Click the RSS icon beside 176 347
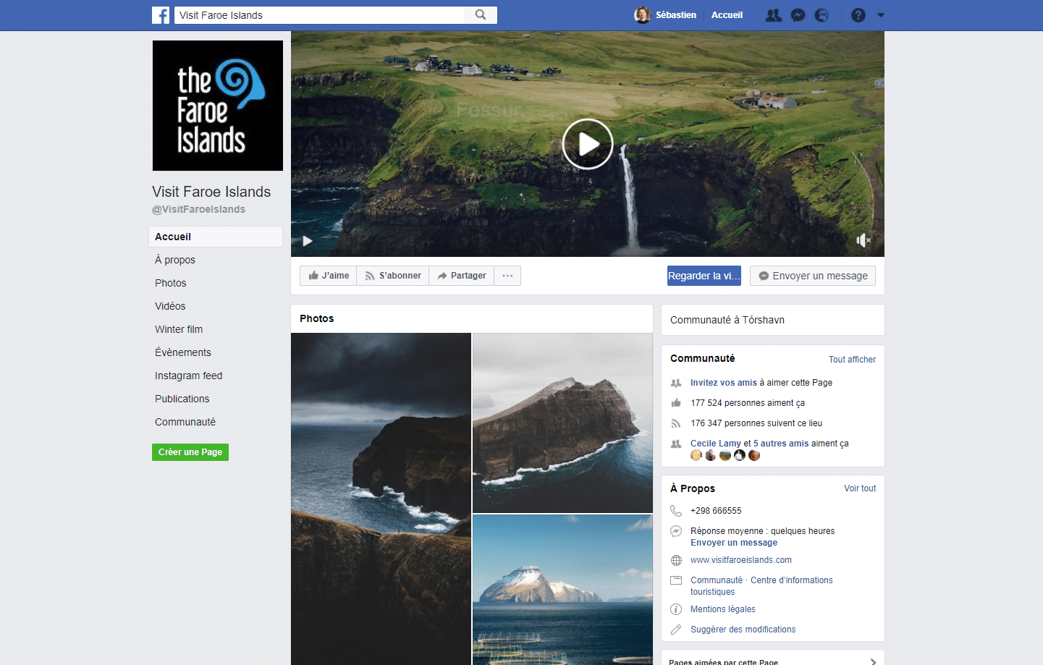This screenshot has height=665, width=1043. coord(676,423)
